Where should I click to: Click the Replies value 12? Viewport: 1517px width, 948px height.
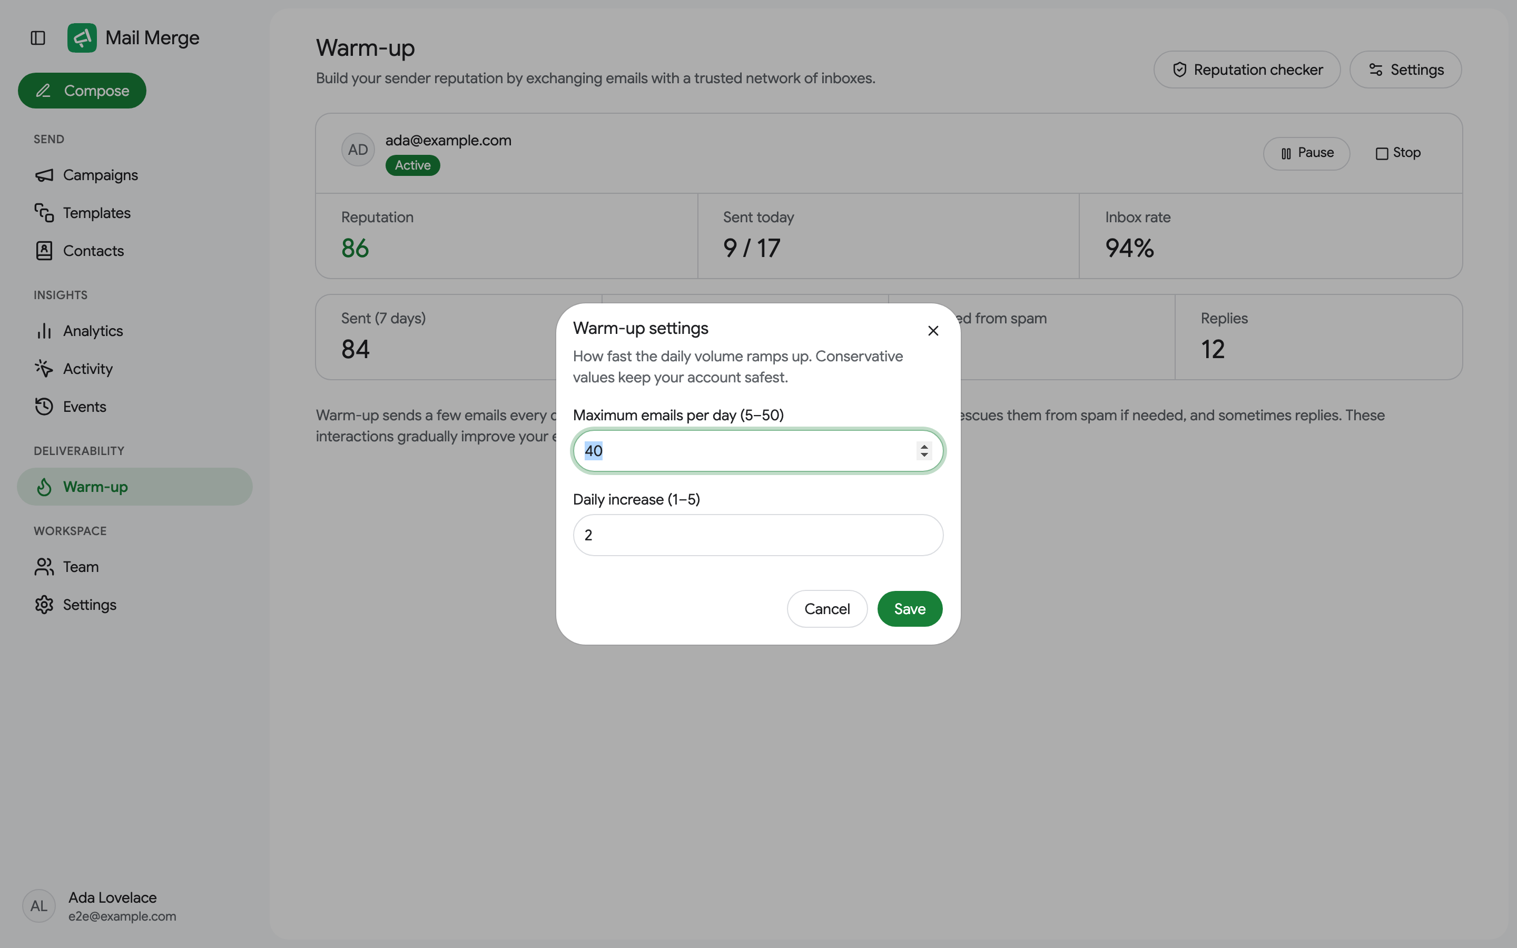tap(1213, 349)
